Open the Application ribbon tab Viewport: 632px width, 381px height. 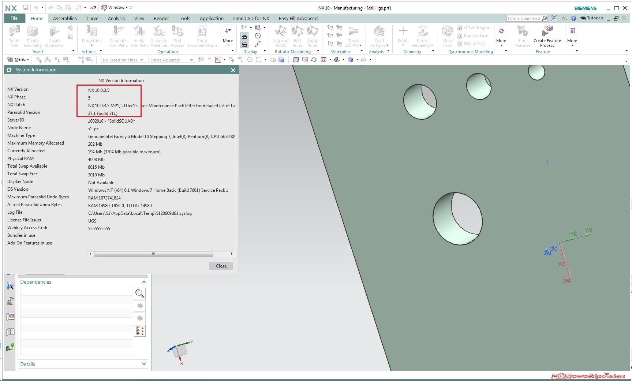pos(212,18)
